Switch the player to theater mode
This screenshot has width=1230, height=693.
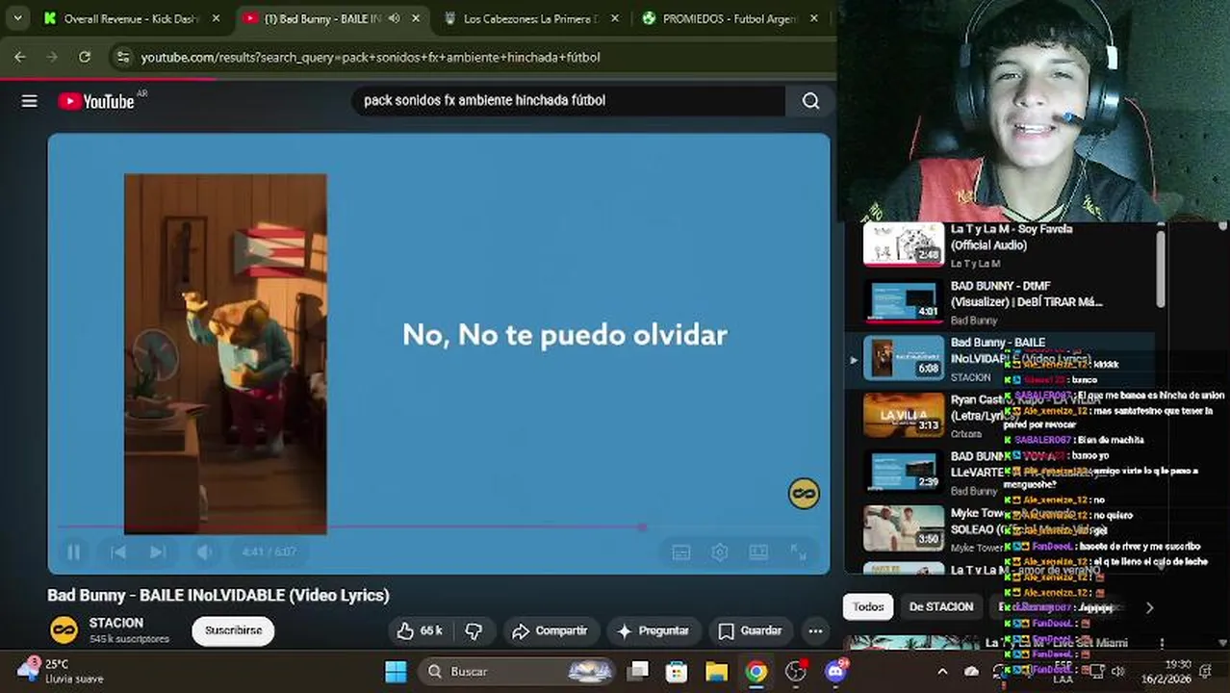[758, 552]
